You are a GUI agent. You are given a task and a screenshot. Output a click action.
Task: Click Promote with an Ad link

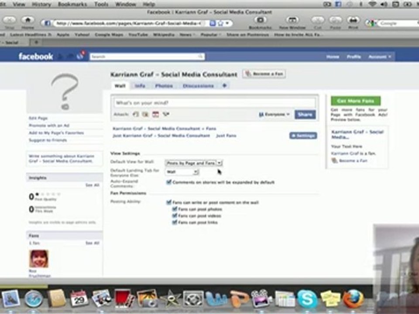(x=49, y=125)
